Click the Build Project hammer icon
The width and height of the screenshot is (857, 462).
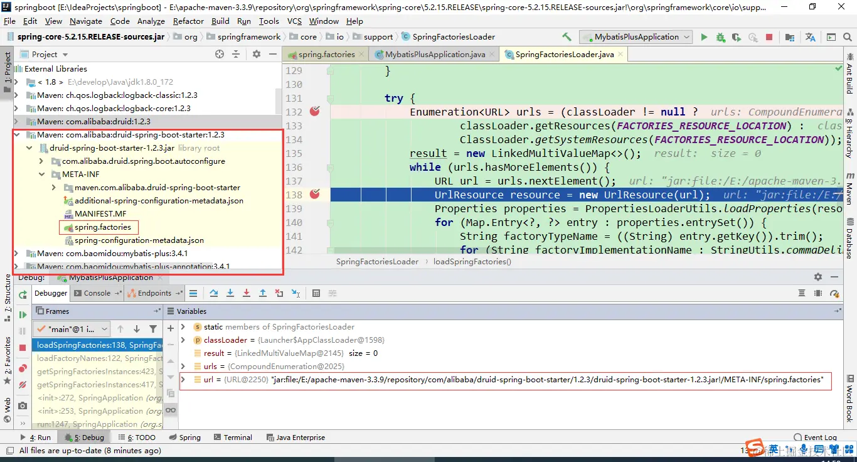[567, 37]
